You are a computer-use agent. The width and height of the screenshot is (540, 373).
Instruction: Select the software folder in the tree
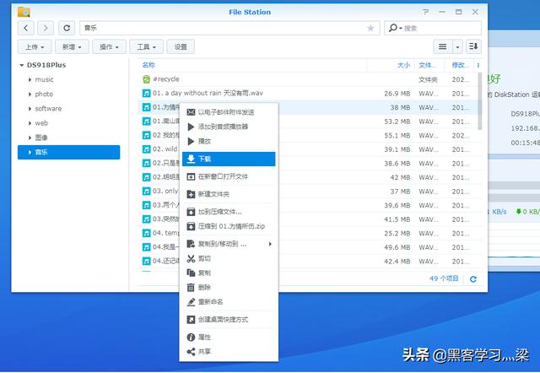[48, 109]
